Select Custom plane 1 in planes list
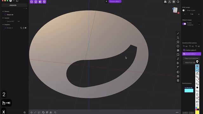 (x=192, y=54)
